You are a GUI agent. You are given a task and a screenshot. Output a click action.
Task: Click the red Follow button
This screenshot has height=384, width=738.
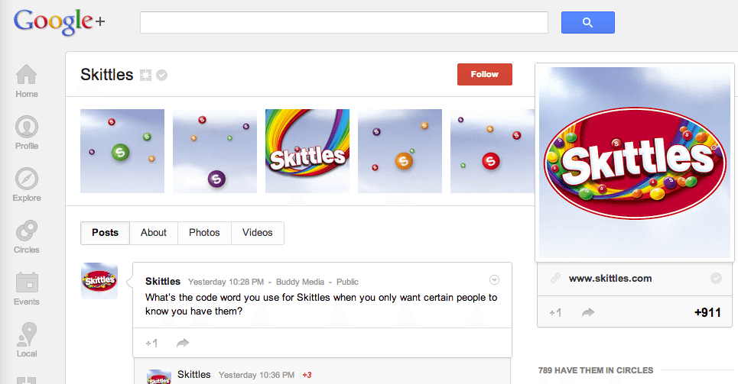pos(485,74)
